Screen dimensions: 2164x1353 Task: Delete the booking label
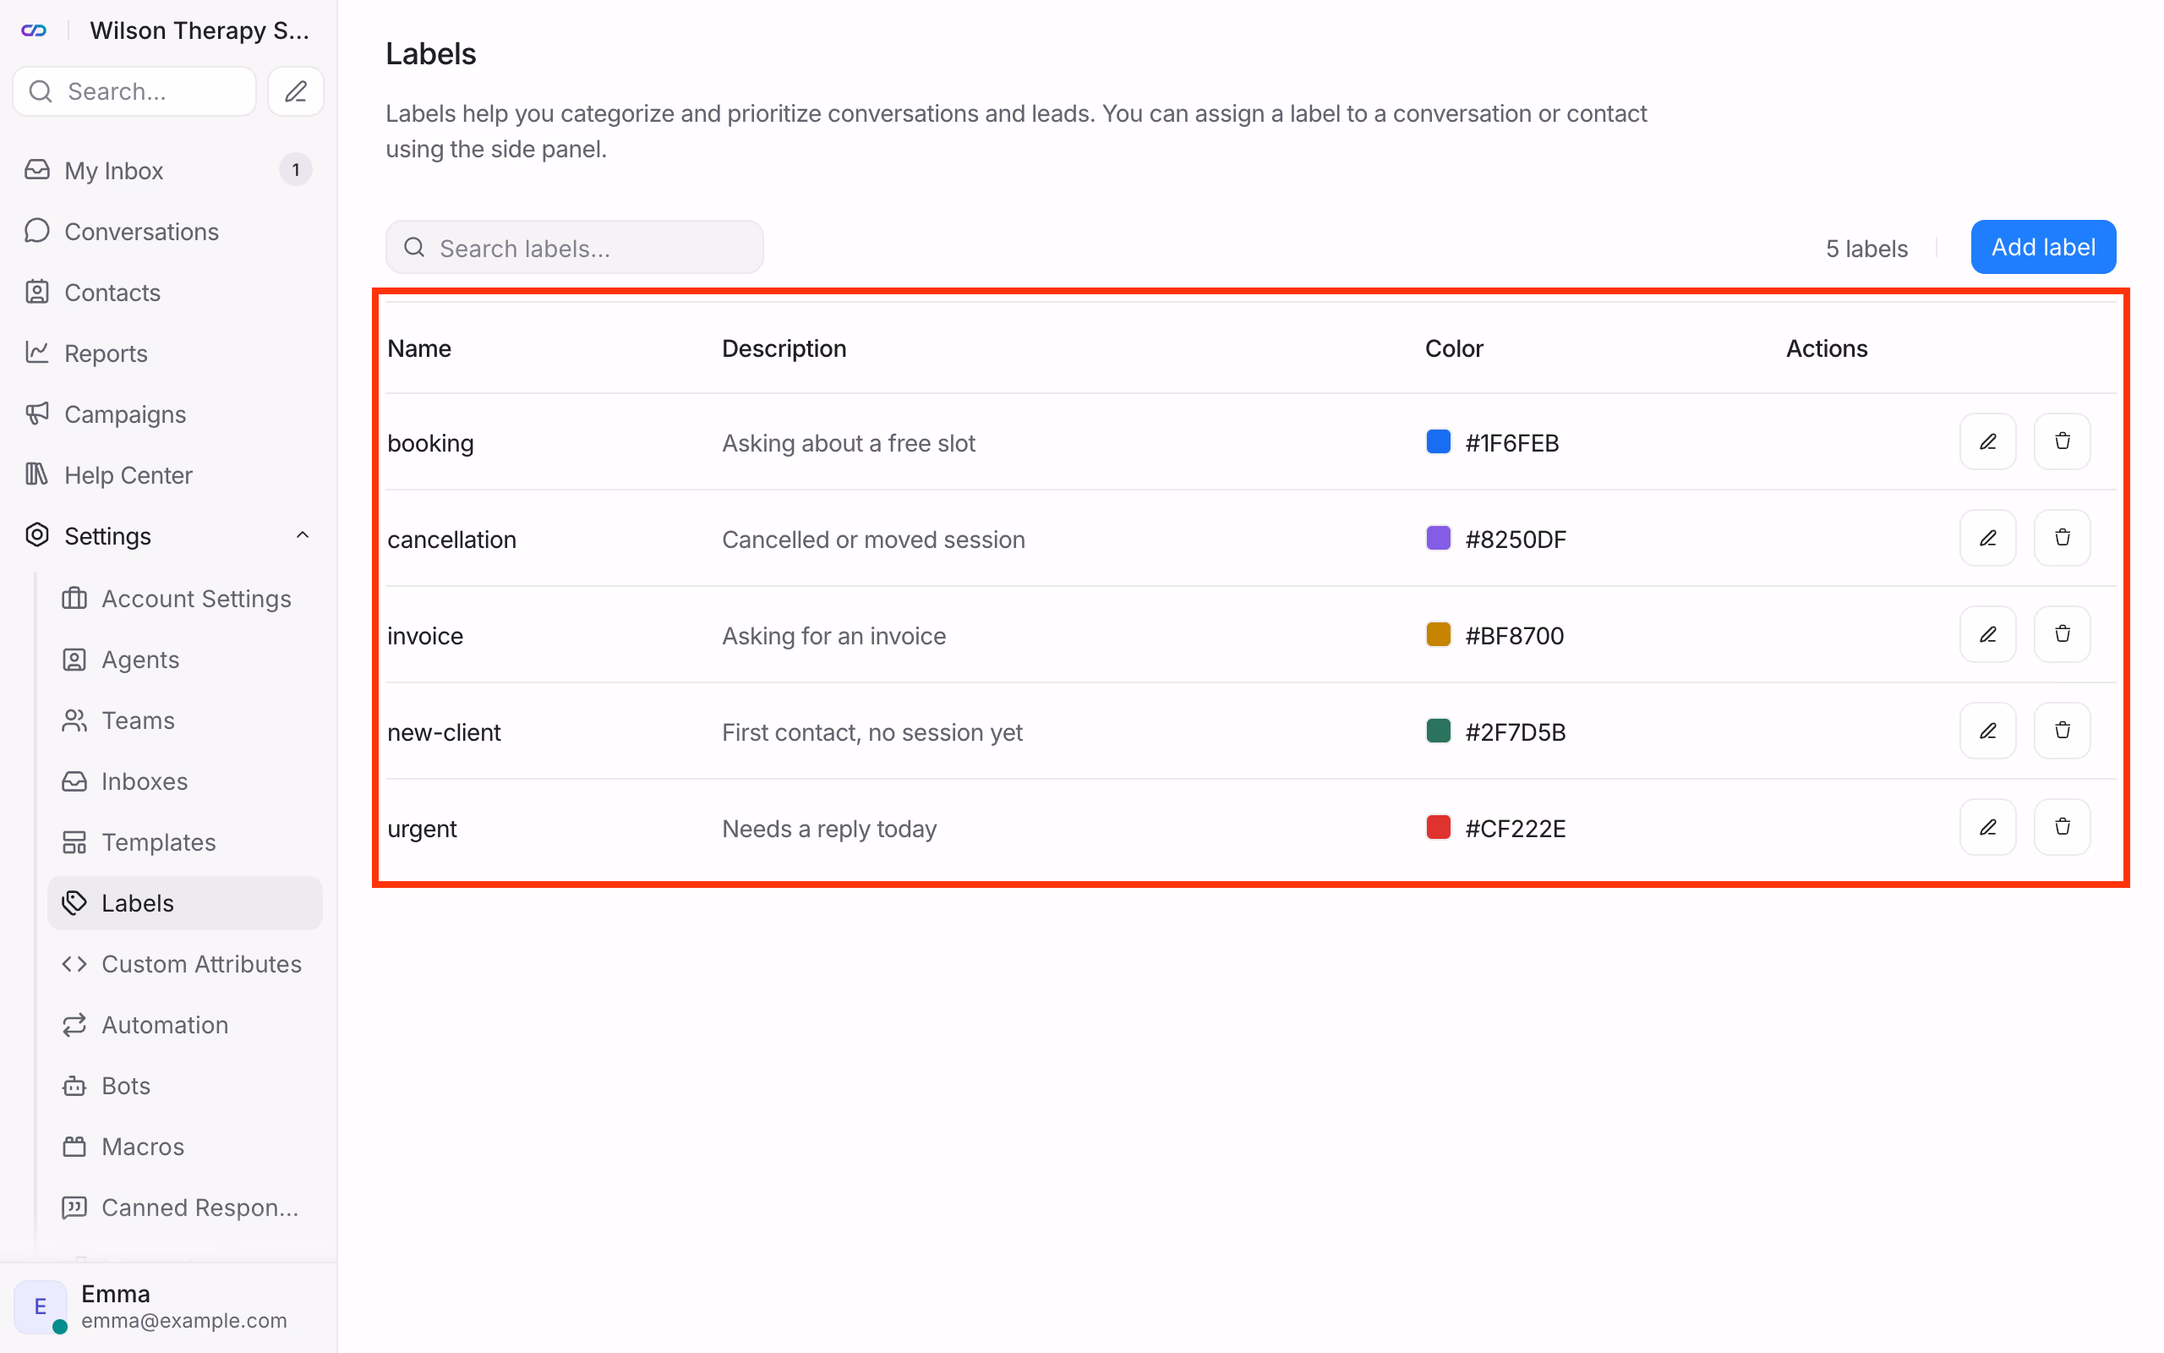(2062, 442)
